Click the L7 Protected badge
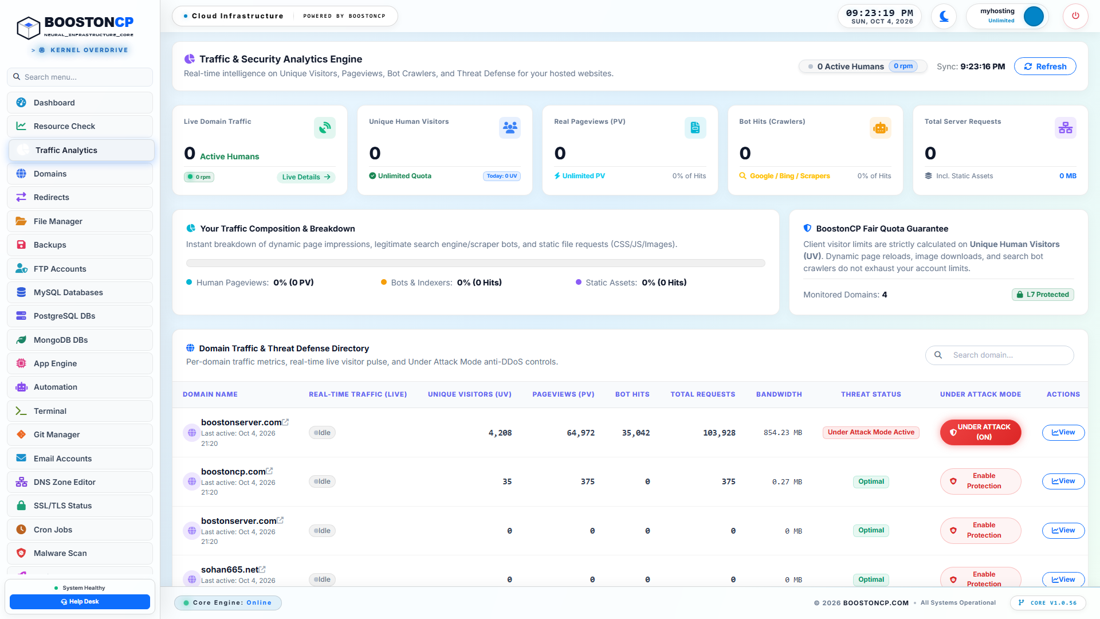Viewport: 1100px width, 619px height. 1043,295
